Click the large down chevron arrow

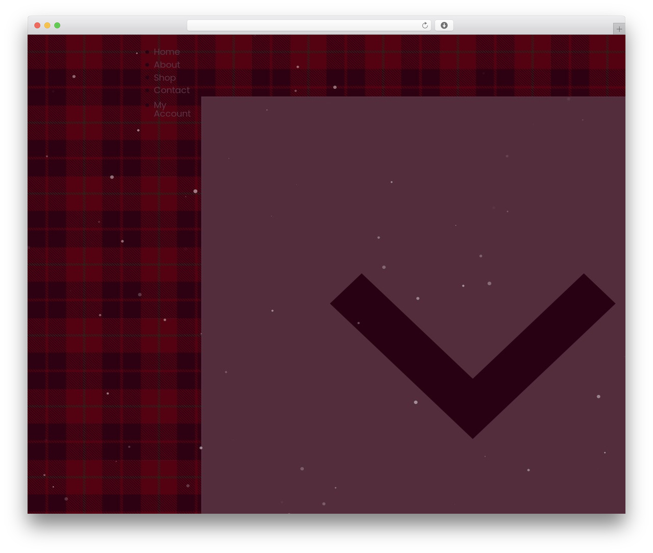pyautogui.click(x=472, y=356)
